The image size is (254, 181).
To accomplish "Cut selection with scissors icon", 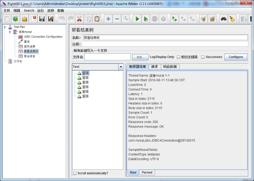I will tap(79, 19).
